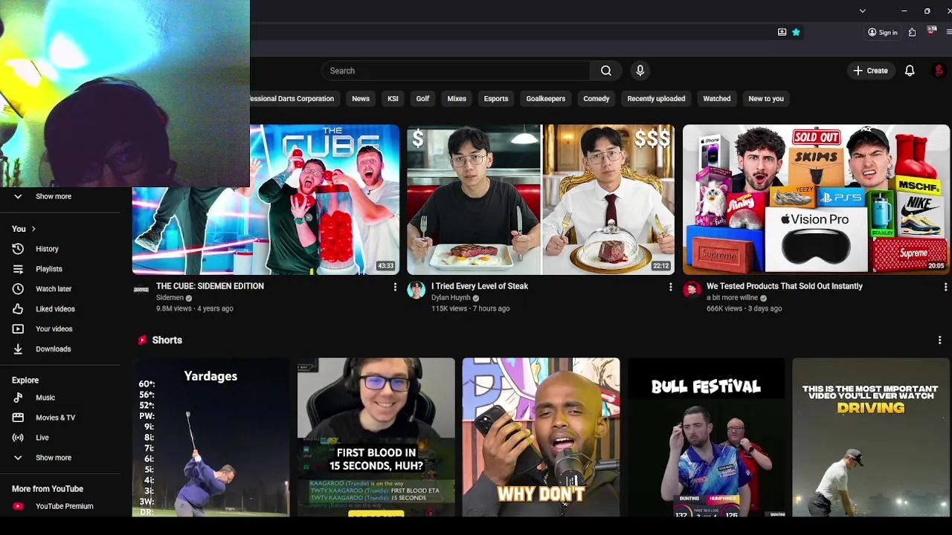Image resolution: width=952 pixels, height=535 pixels.
Task: Click the browser Sign in button
Action: tap(883, 32)
